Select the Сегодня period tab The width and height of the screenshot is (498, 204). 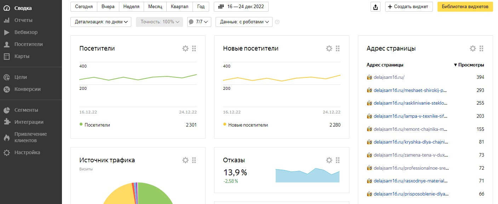point(84,7)
